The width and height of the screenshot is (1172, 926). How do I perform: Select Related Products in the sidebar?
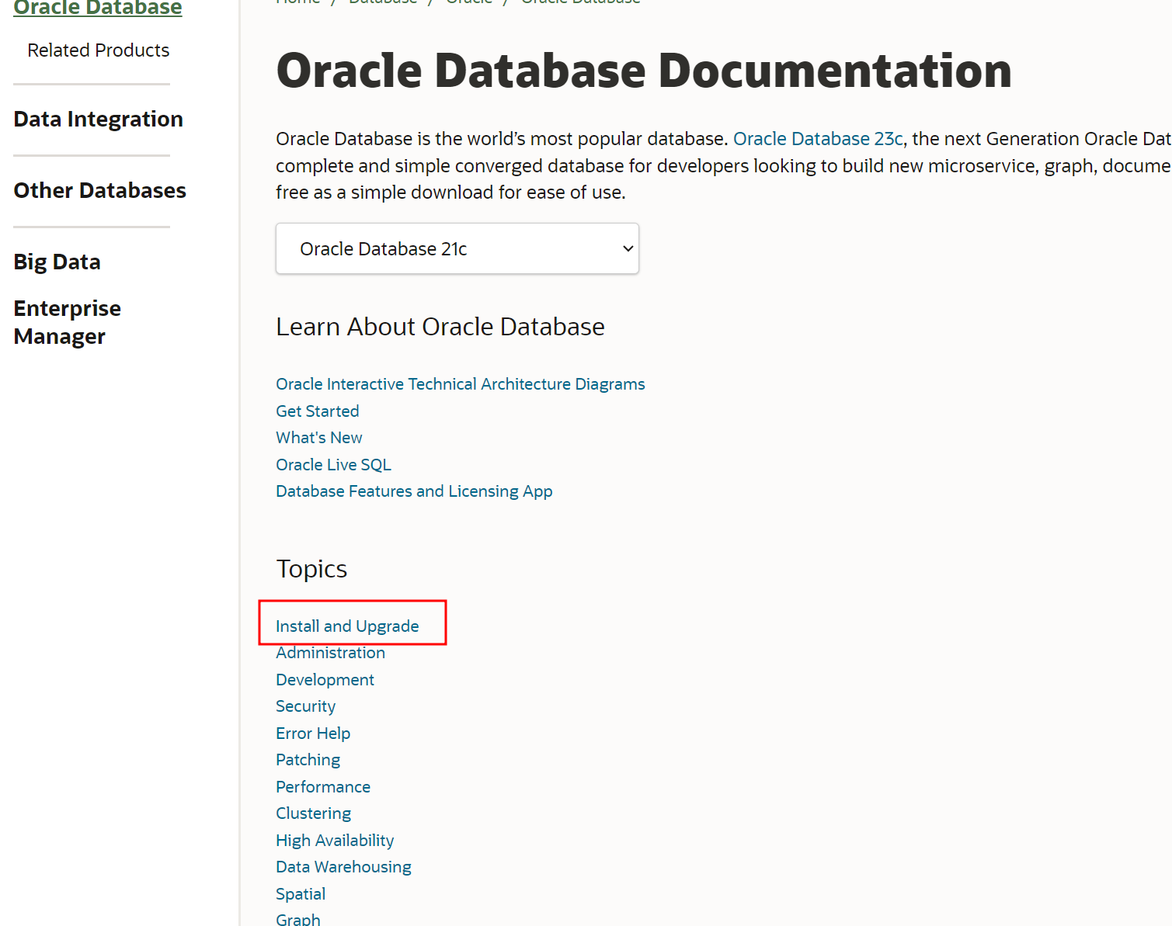(x=99, y=50)
